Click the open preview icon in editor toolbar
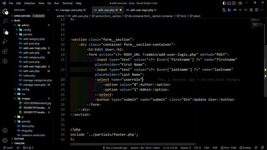 point(229,10)
